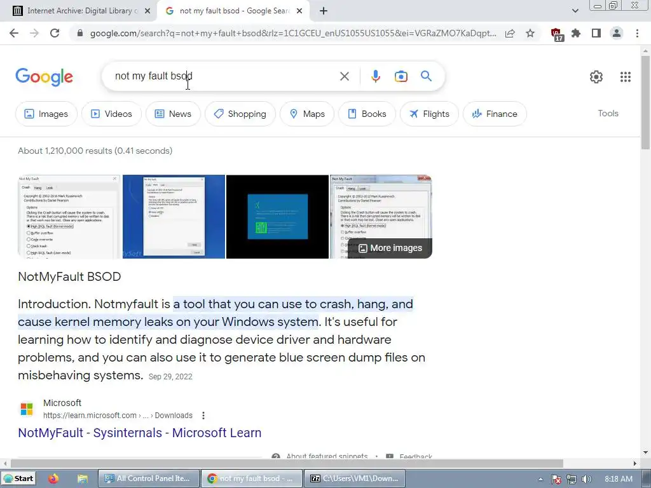
Task: Show hidden tray icons arrow
Action: [540, 479]
